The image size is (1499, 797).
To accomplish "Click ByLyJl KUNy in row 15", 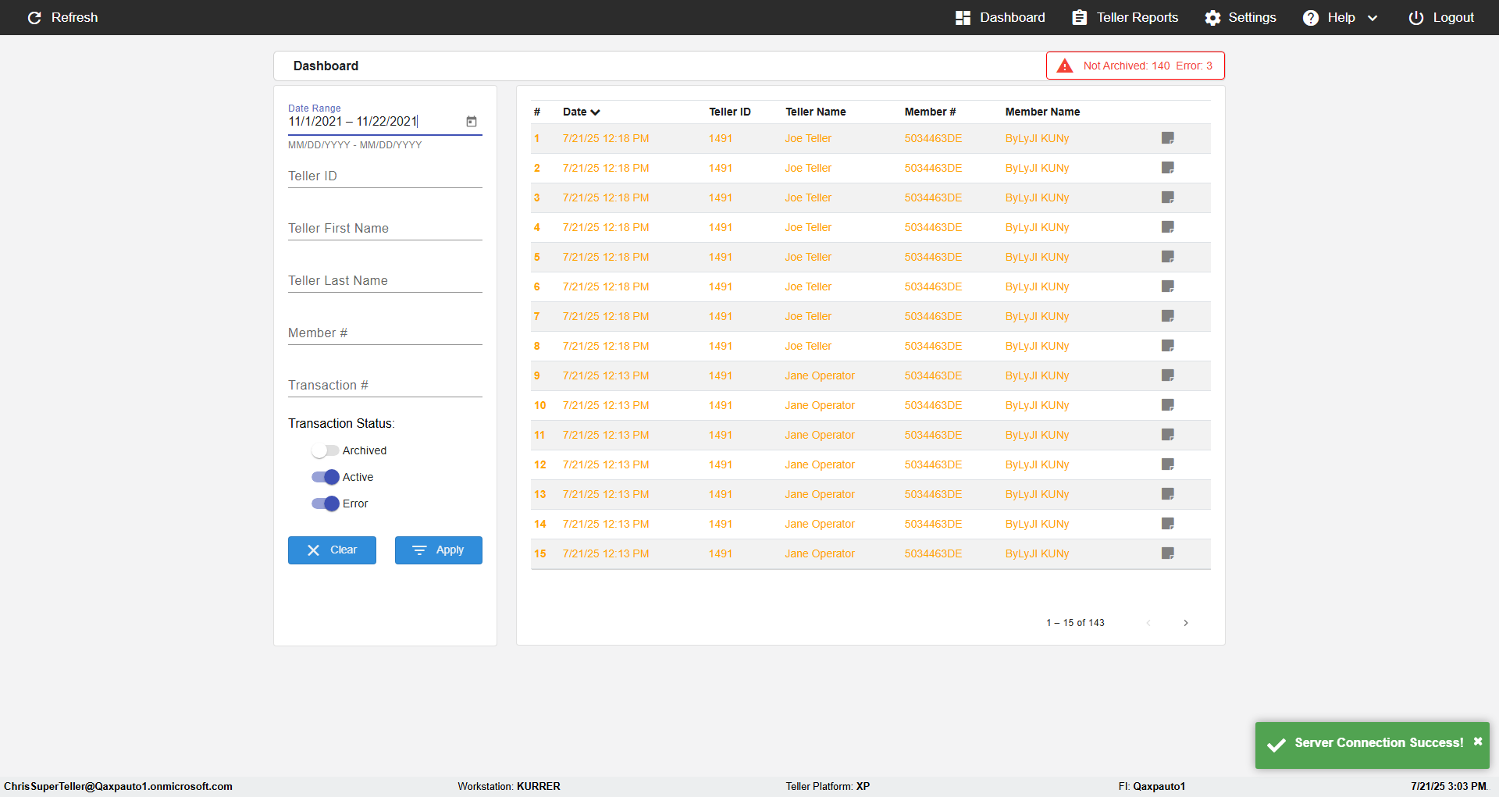I will [x=1037, y=553].
